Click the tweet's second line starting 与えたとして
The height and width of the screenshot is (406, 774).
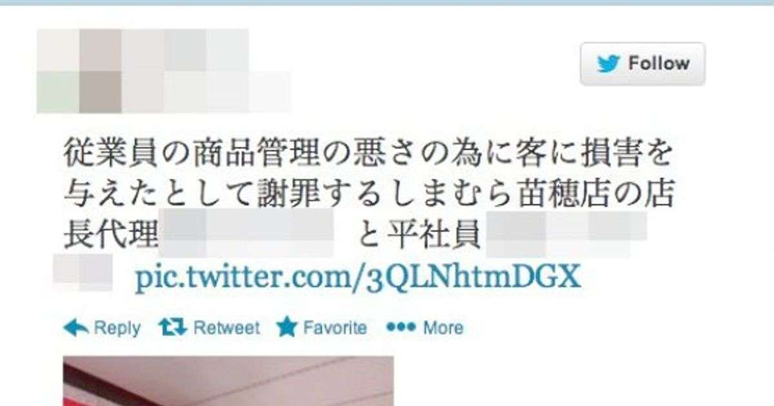(x=368, y=195)
